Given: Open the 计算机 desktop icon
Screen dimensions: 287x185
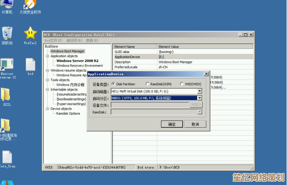Looking at the screenshot, I should point(7,5).
